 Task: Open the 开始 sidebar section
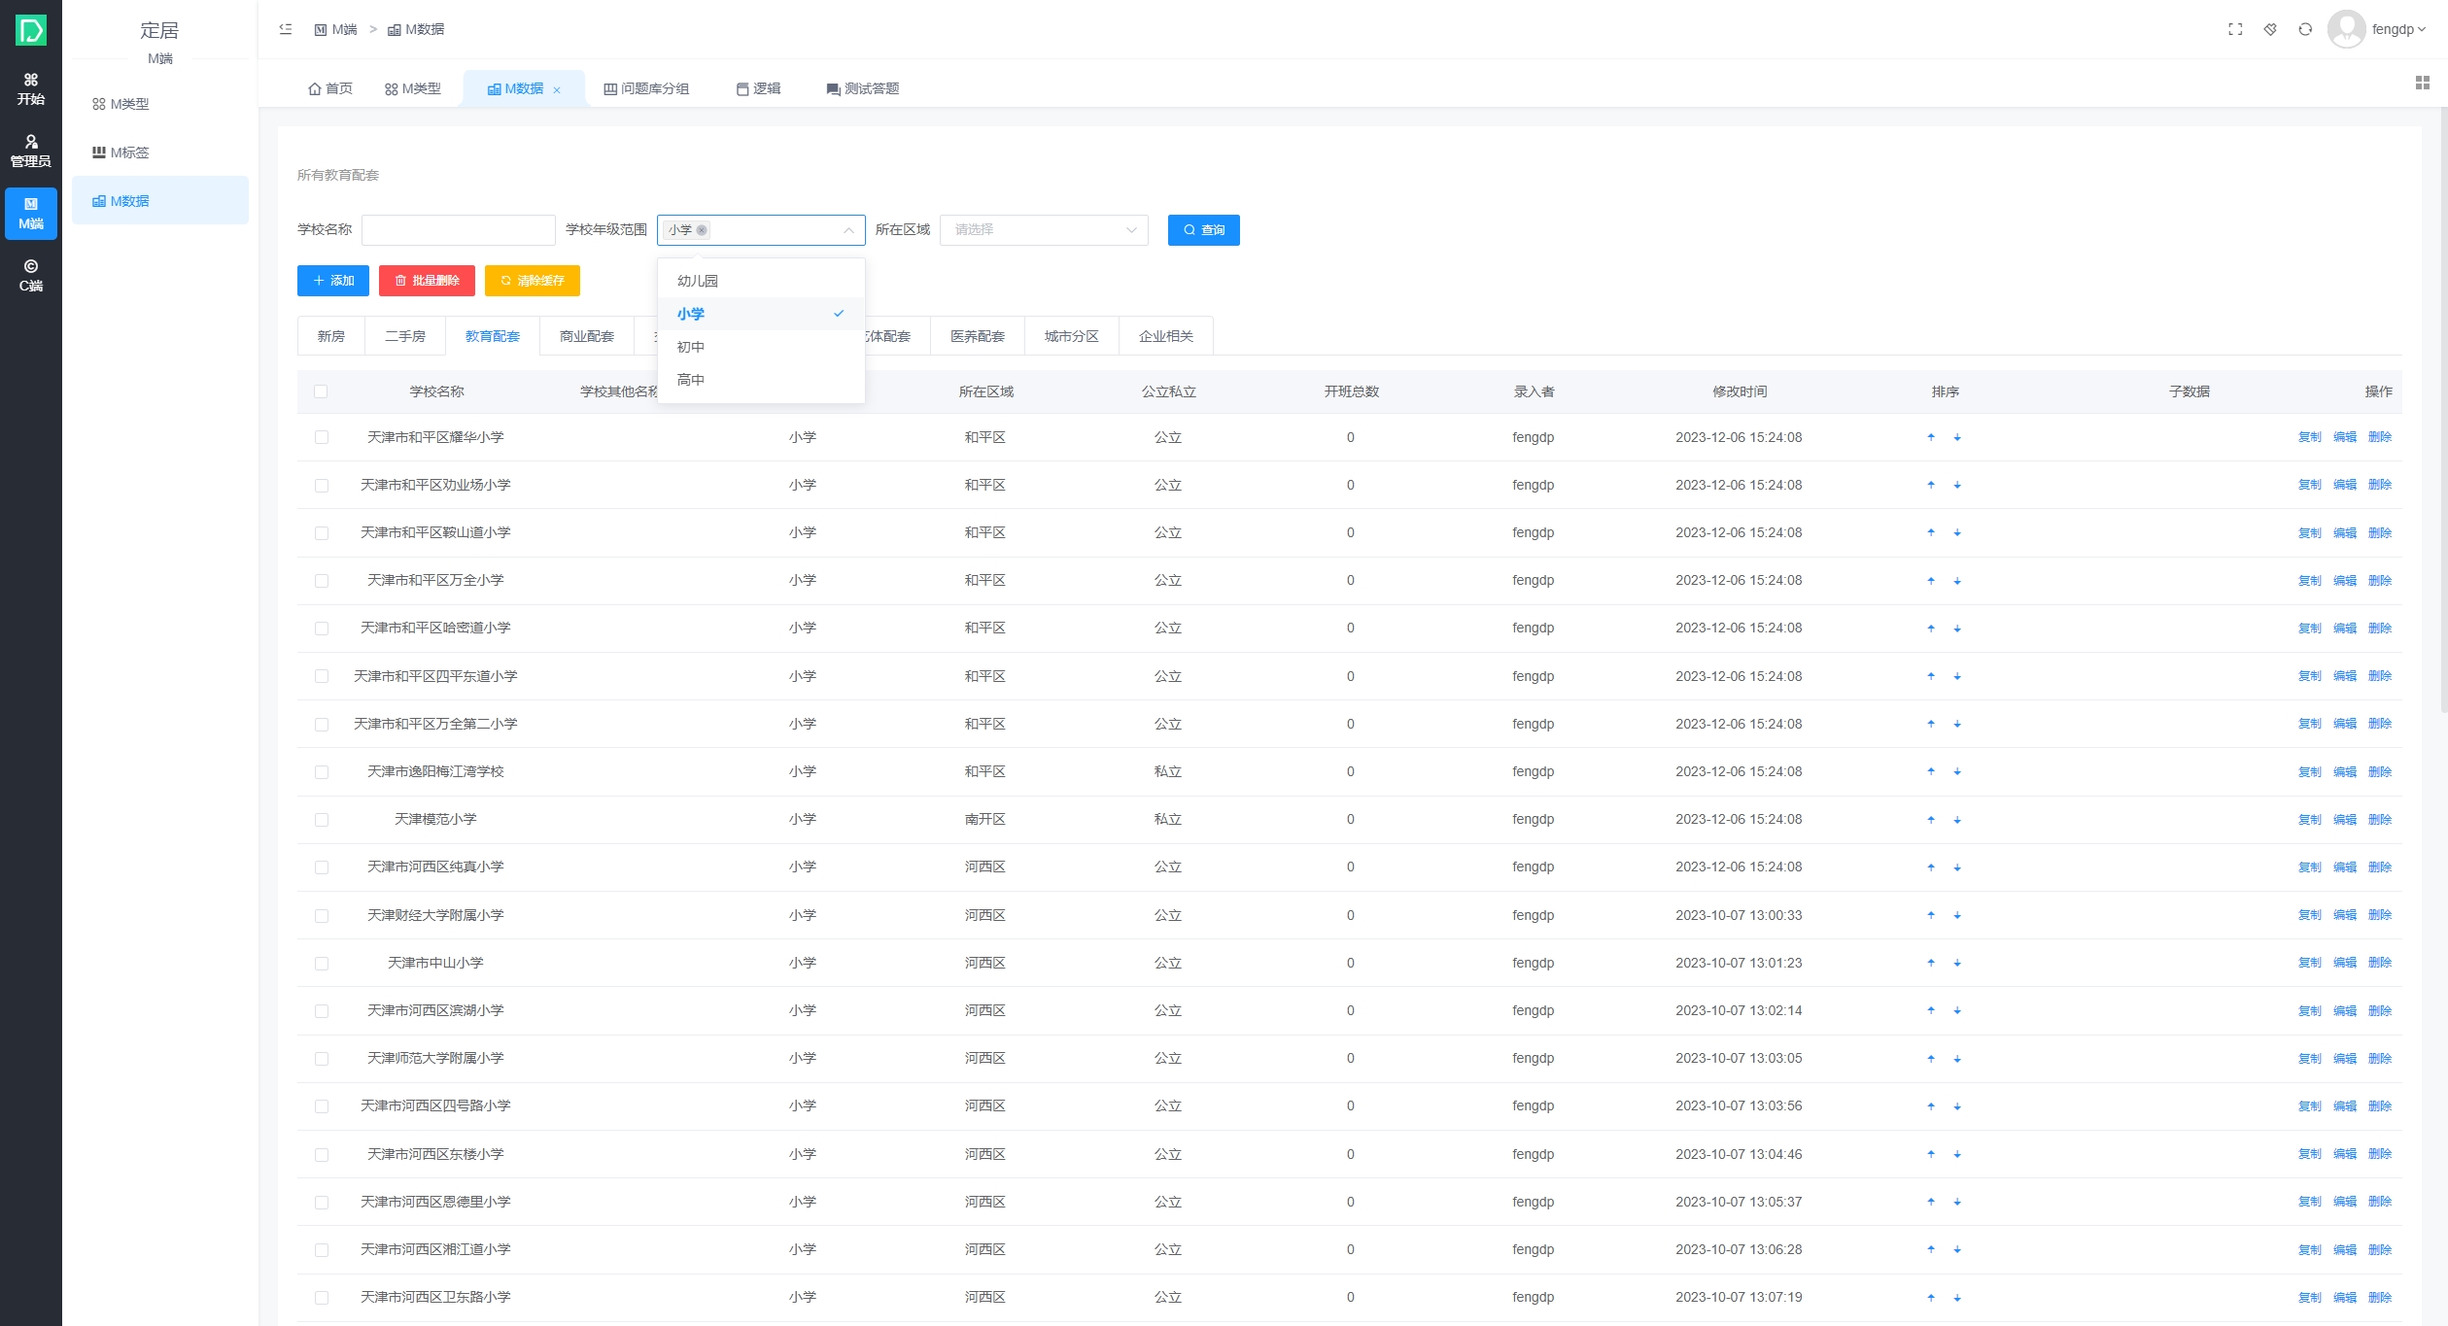pyautogui.click(x=31, y=89)
